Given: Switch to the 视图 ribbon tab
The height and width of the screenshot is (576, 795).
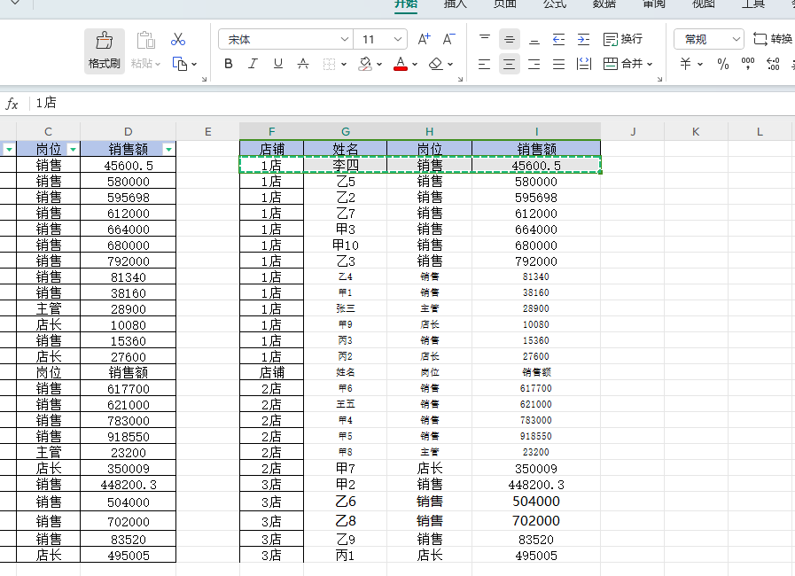Looking at the screenshot, I should click(x=704, y=4).
